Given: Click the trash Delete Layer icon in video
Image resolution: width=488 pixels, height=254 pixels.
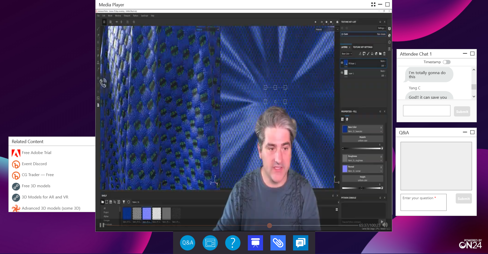Looking at the screenshot, I should tap(384, 54).
